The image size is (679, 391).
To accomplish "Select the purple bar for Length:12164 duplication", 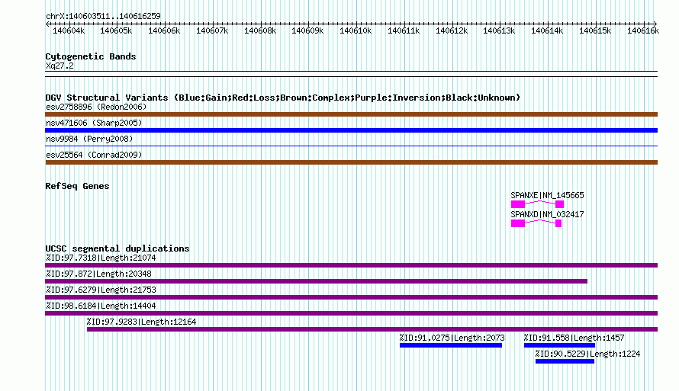I will [x=372, y=329].
